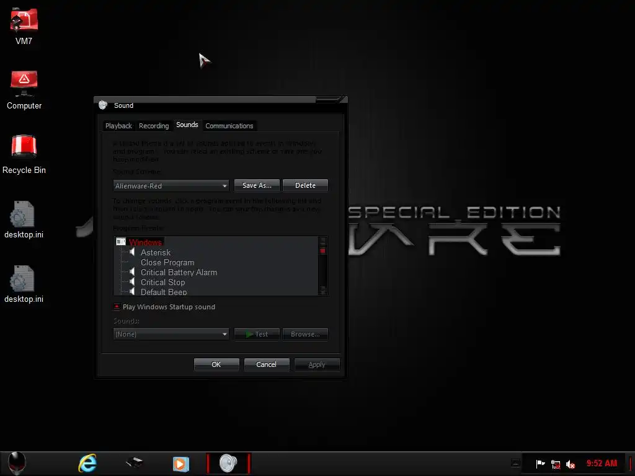Click the Windows program events icon
635x476 pixels.
pyautogui.click(x=121, y=242)
